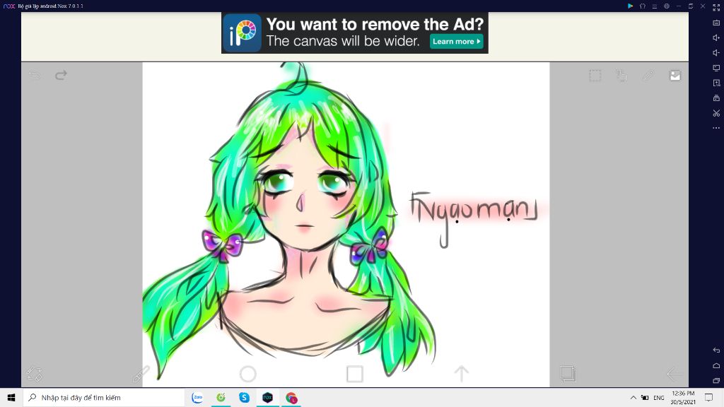The height and width of the screenshot is (407, 724).
Task: Open the Windows Start menu
Action: pos(11,397)
